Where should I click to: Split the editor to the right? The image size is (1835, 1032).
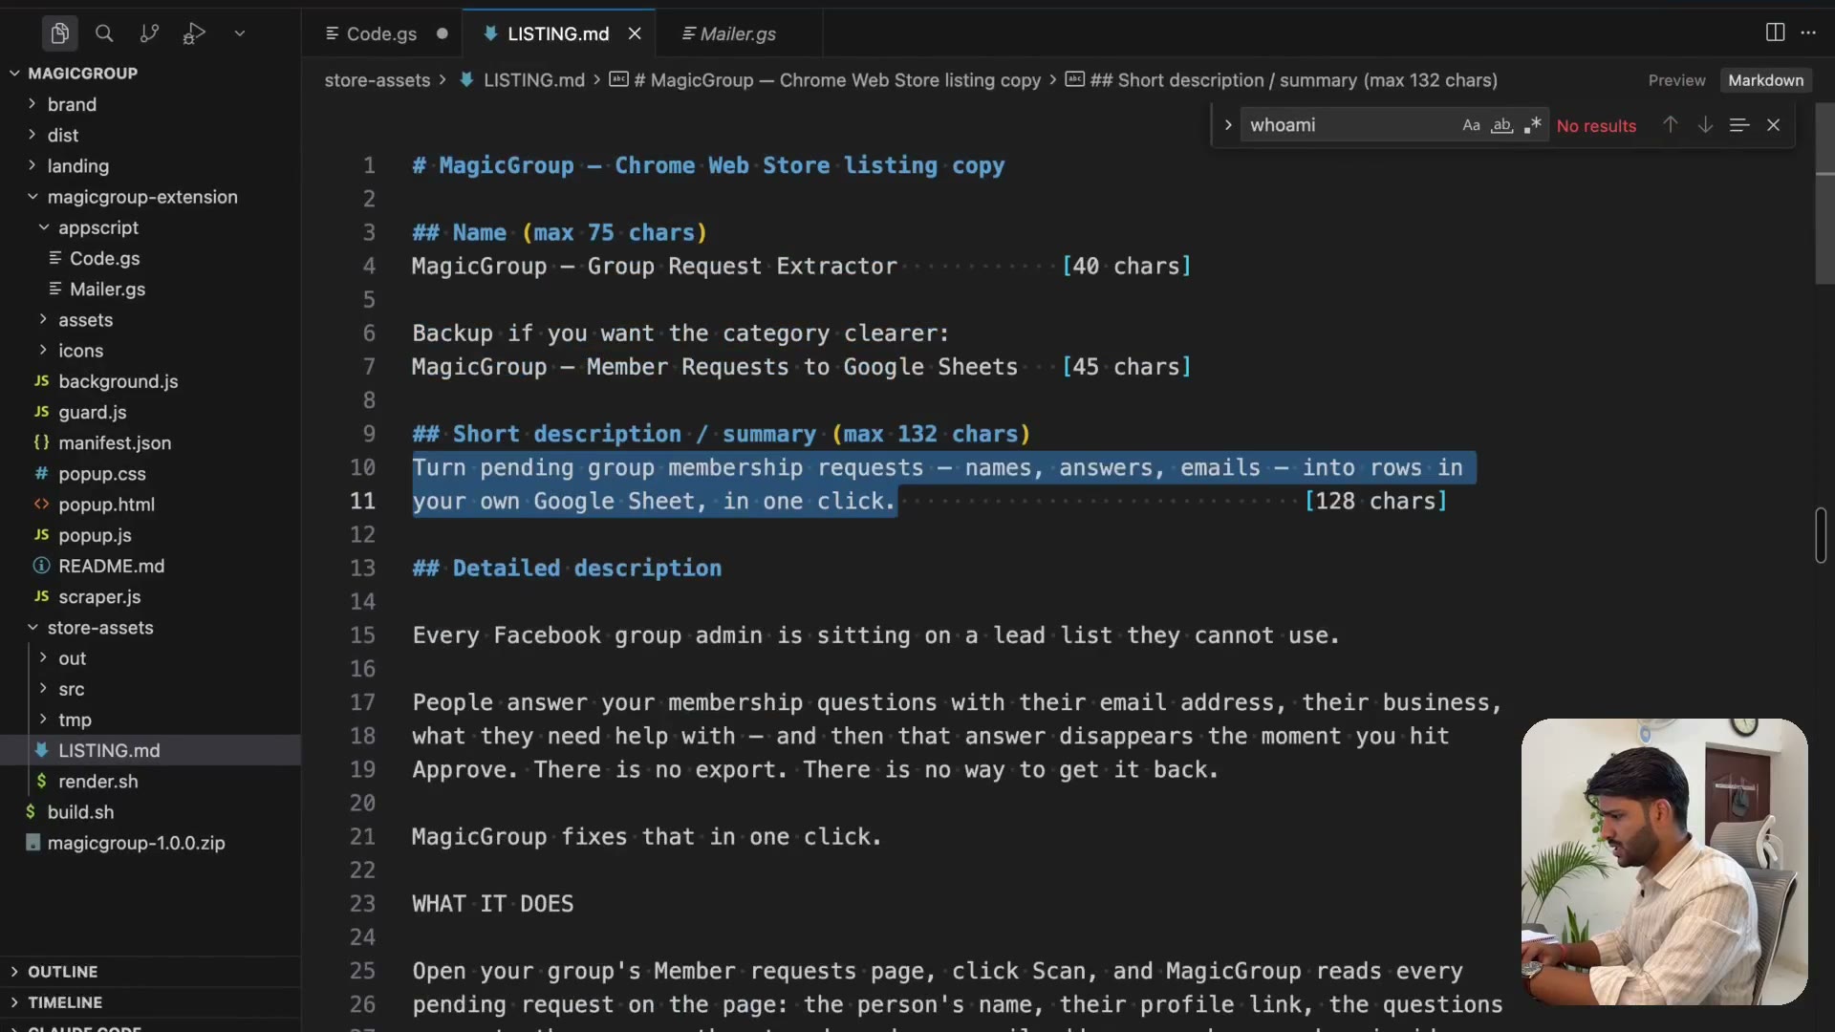pos(1775,32)
